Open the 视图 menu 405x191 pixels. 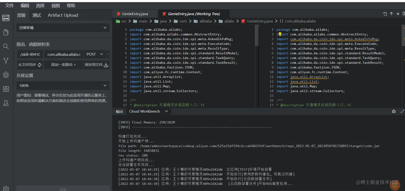pos(55,6)
